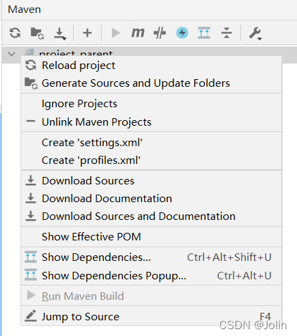Show Dependencies diagram toolbar icon
Viewport: 297px width, 336px height.
(x=204, y=33)
